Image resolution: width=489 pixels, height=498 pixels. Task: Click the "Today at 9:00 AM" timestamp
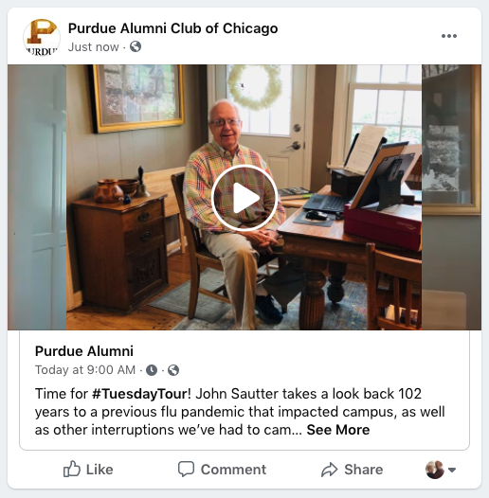(x=85, y=370)
